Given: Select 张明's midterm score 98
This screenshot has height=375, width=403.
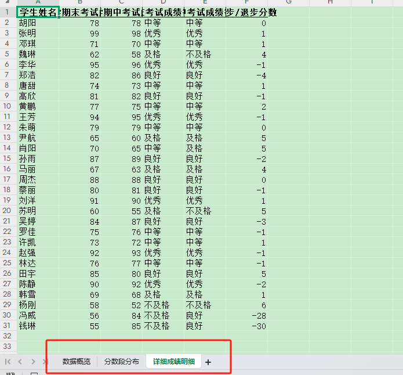Looking at the screenshot, I should tap(122, 33).
